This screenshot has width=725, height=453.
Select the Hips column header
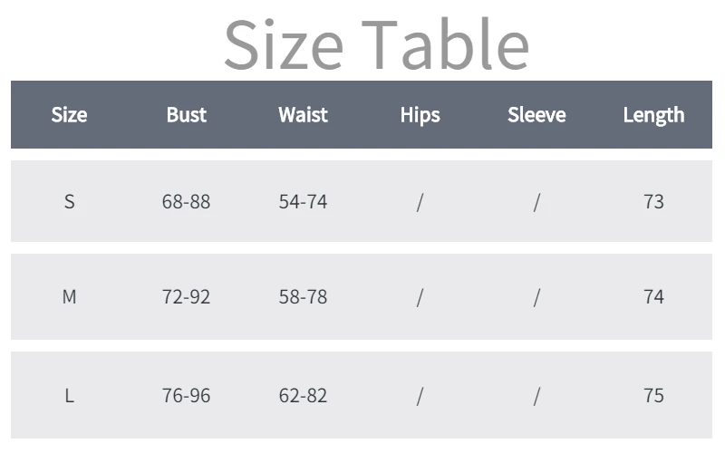[420, 115]
